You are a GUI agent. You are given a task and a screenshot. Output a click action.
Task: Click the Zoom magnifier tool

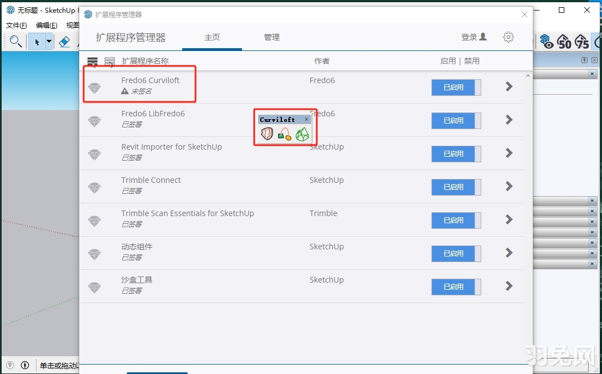point(15,41)
